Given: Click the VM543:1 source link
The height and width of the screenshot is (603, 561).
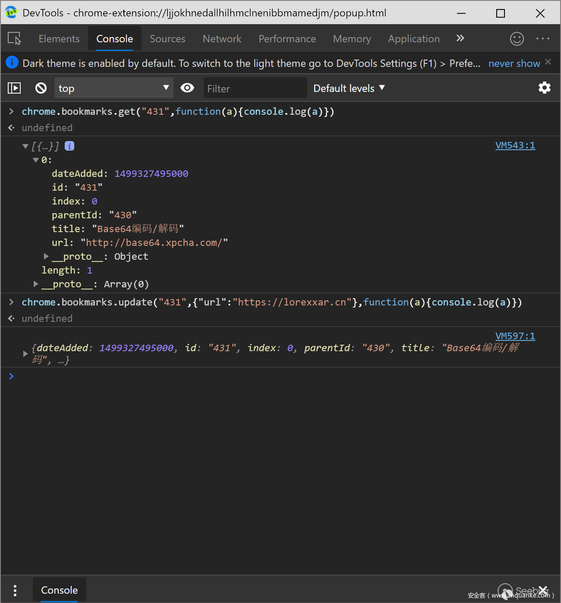Looking at the screenshot, I should click(x=515, y=145).
